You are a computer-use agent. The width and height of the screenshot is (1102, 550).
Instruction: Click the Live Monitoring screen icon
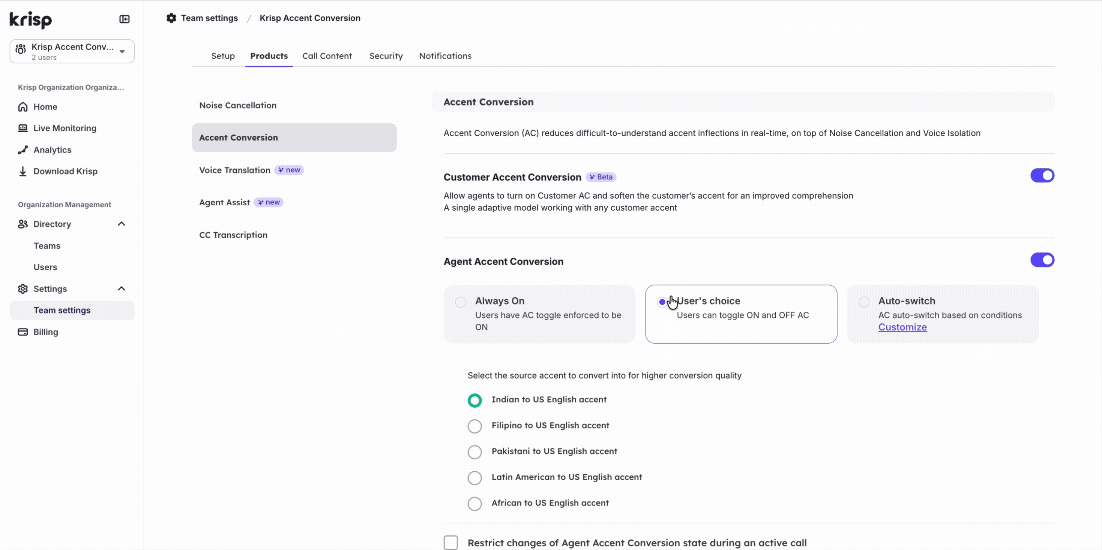coord(23,128)
